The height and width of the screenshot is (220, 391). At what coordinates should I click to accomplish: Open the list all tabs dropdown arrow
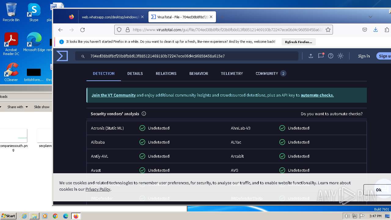click(371, 17)
